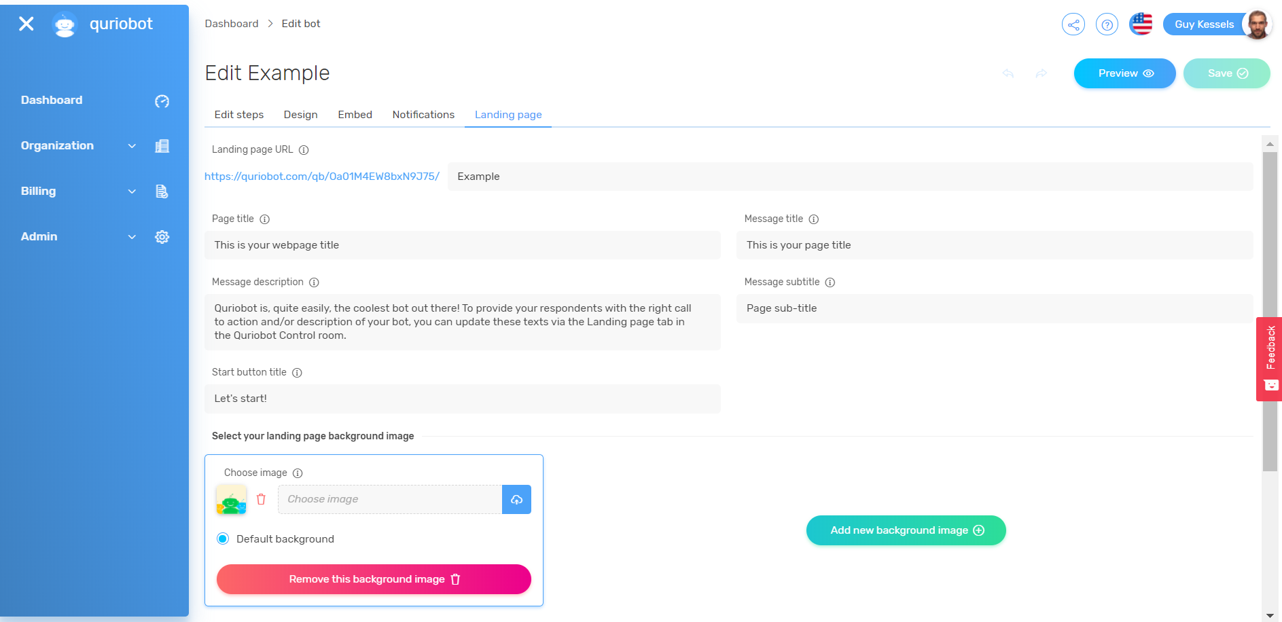Open the quriobot landing page URL link

[322, 177]
